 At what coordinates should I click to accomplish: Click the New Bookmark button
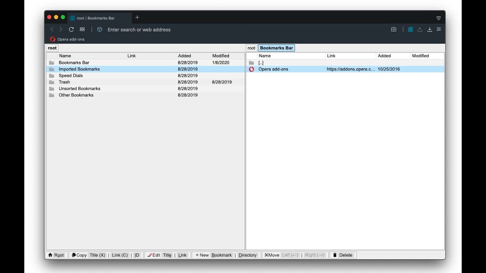point(222,255)
